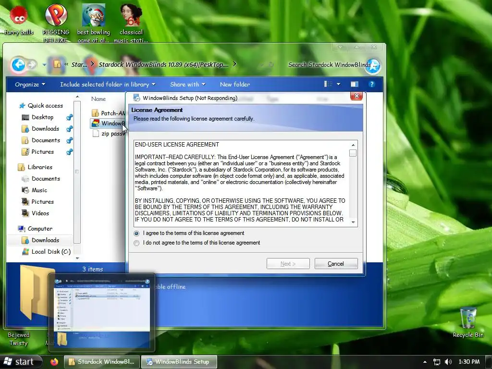The height and width of the screenshot is (369, 492).
Task: Click the Downloads item under Computer
Action: [x=40, y=240]
